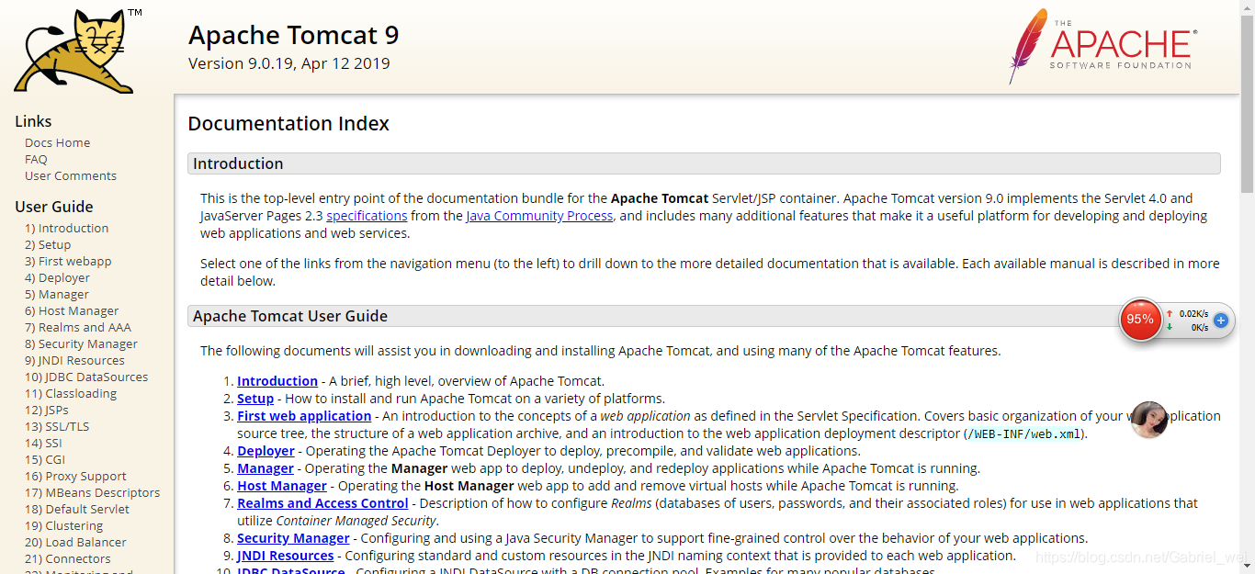The height and width of the screenshot is (574, 1255).
Task: Open 15) CGI sidebar link
Action: pos(44,459)
